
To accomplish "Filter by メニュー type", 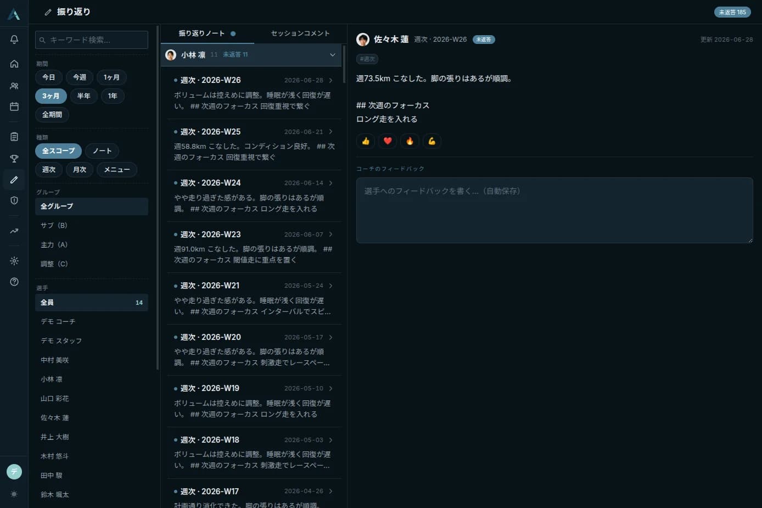I will (x=117, y=170).
